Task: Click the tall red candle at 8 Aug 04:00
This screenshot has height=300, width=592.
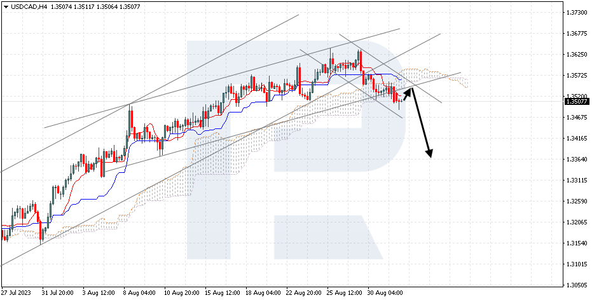Action: pos(131,121)
